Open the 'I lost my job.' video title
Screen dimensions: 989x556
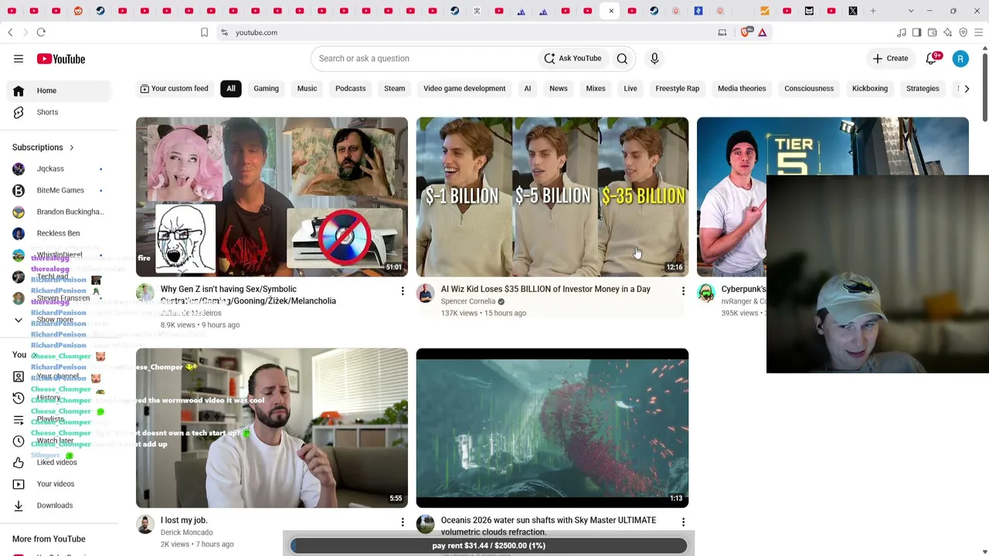(x=184, y=520)
